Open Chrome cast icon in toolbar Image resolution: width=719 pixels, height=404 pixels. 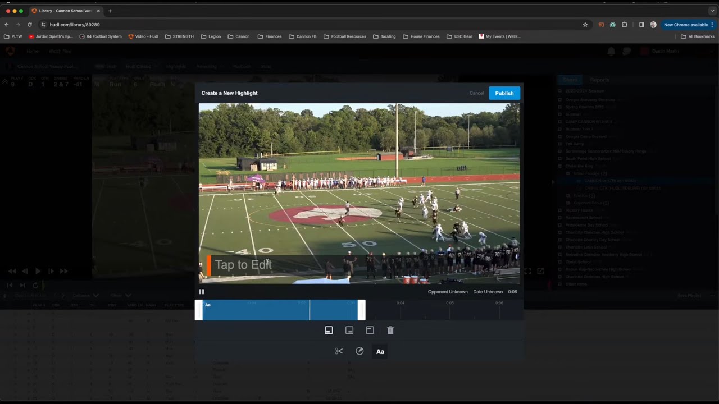602,25
